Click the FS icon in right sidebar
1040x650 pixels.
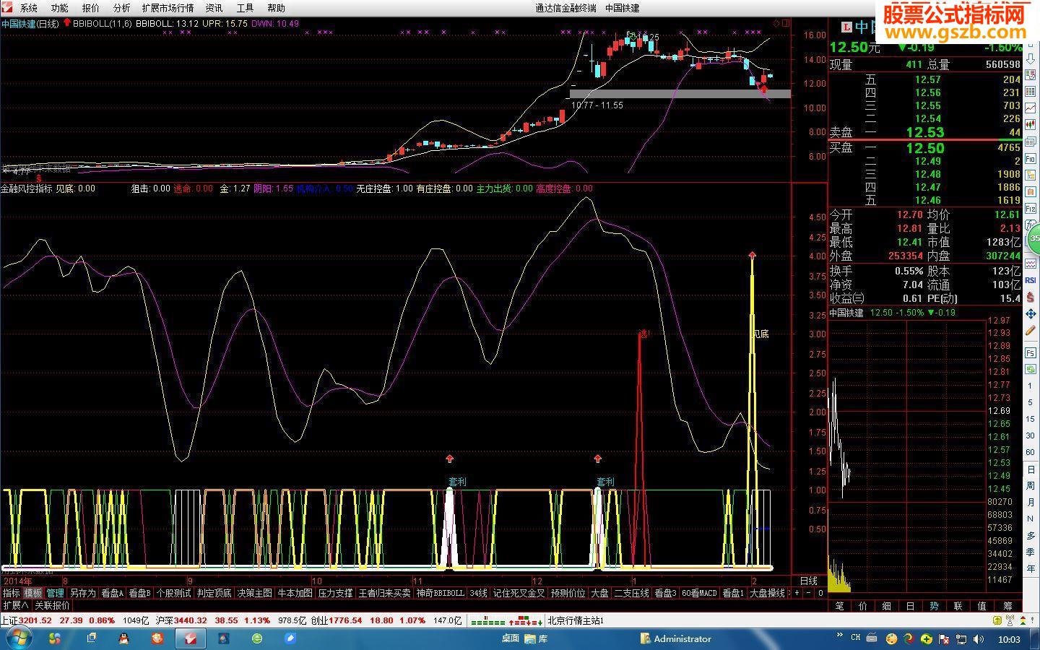1031,352
